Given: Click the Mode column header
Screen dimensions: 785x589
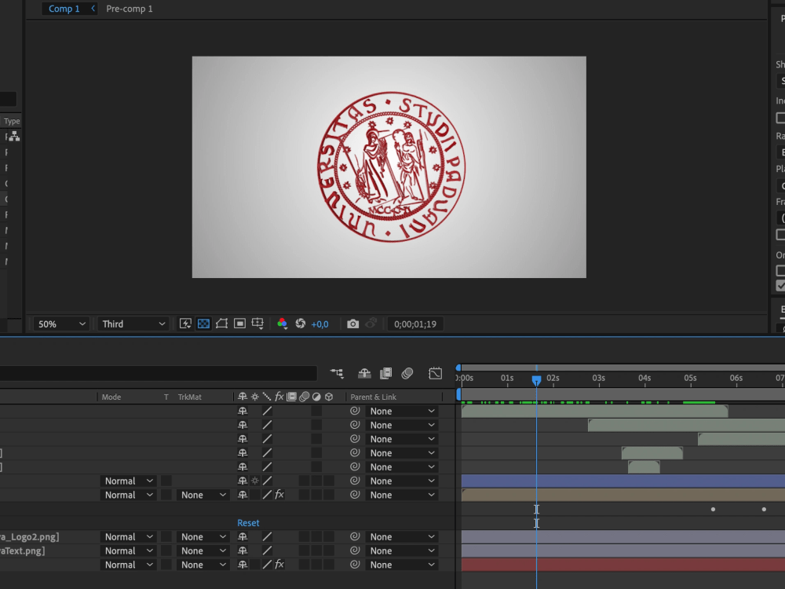Looking at the screenshot, I should pos(111,397).
